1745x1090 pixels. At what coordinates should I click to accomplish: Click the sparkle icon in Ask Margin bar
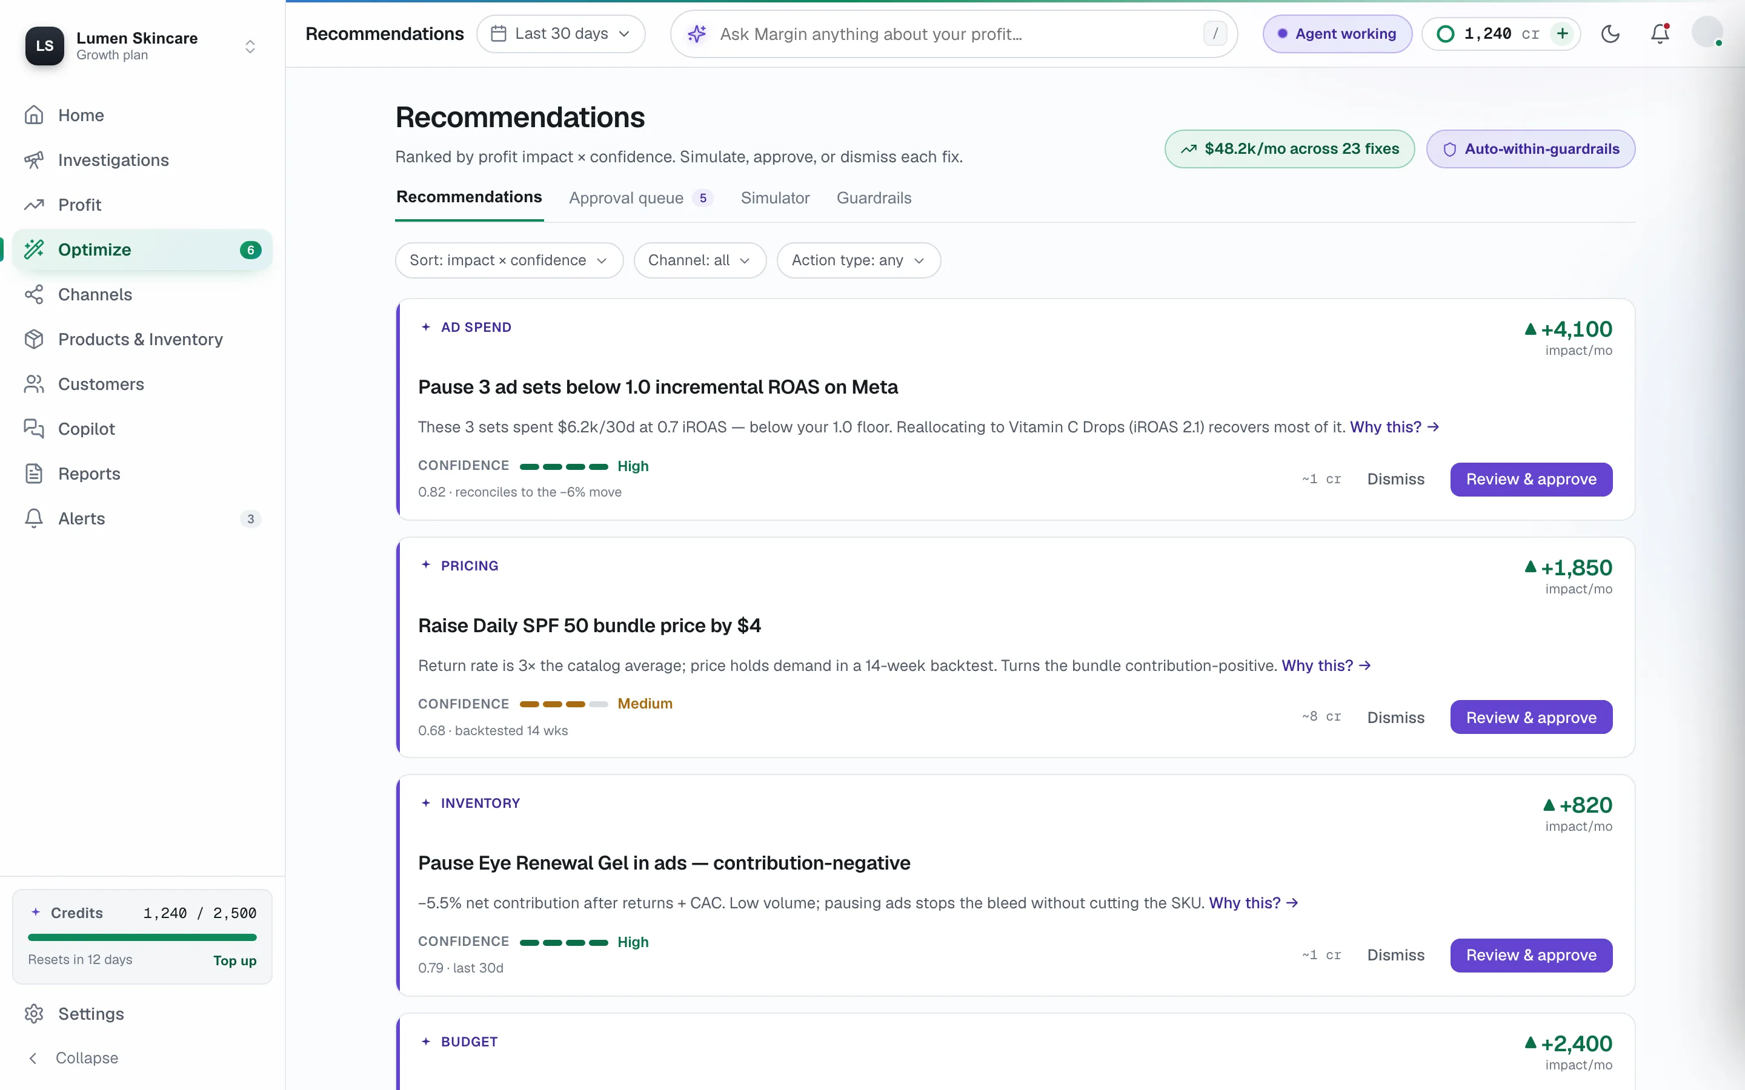(x=697, y=34)
